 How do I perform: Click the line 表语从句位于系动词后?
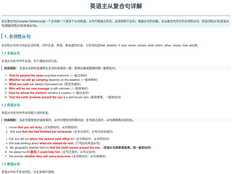click(28, 172)
